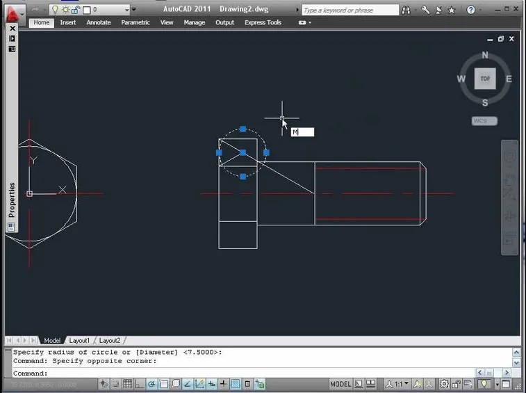Toggle Transparency display in status bar
This screenshot has height=393, width=526.
pos(236,383)
